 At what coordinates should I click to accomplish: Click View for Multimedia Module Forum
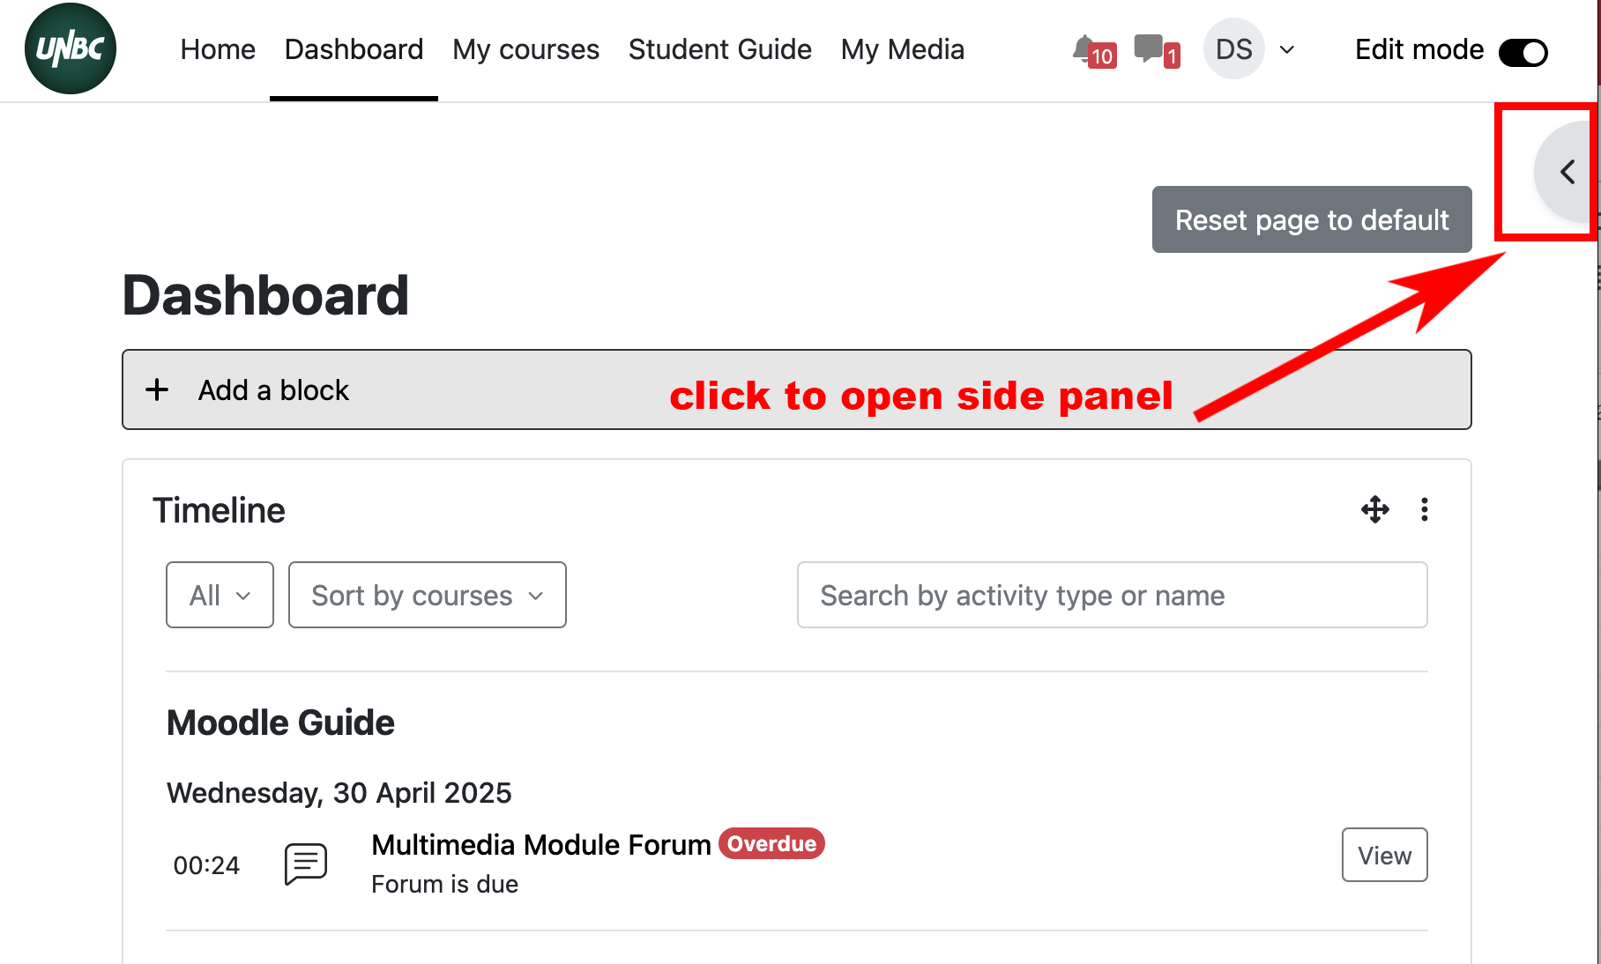point(1384,855)
